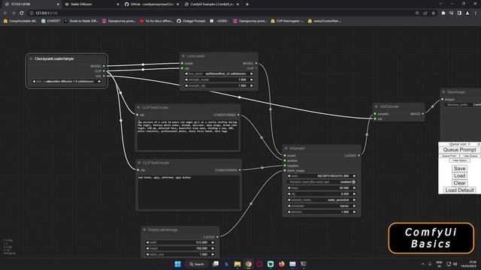Open the CHATGPT bookmark

point(50,21)
